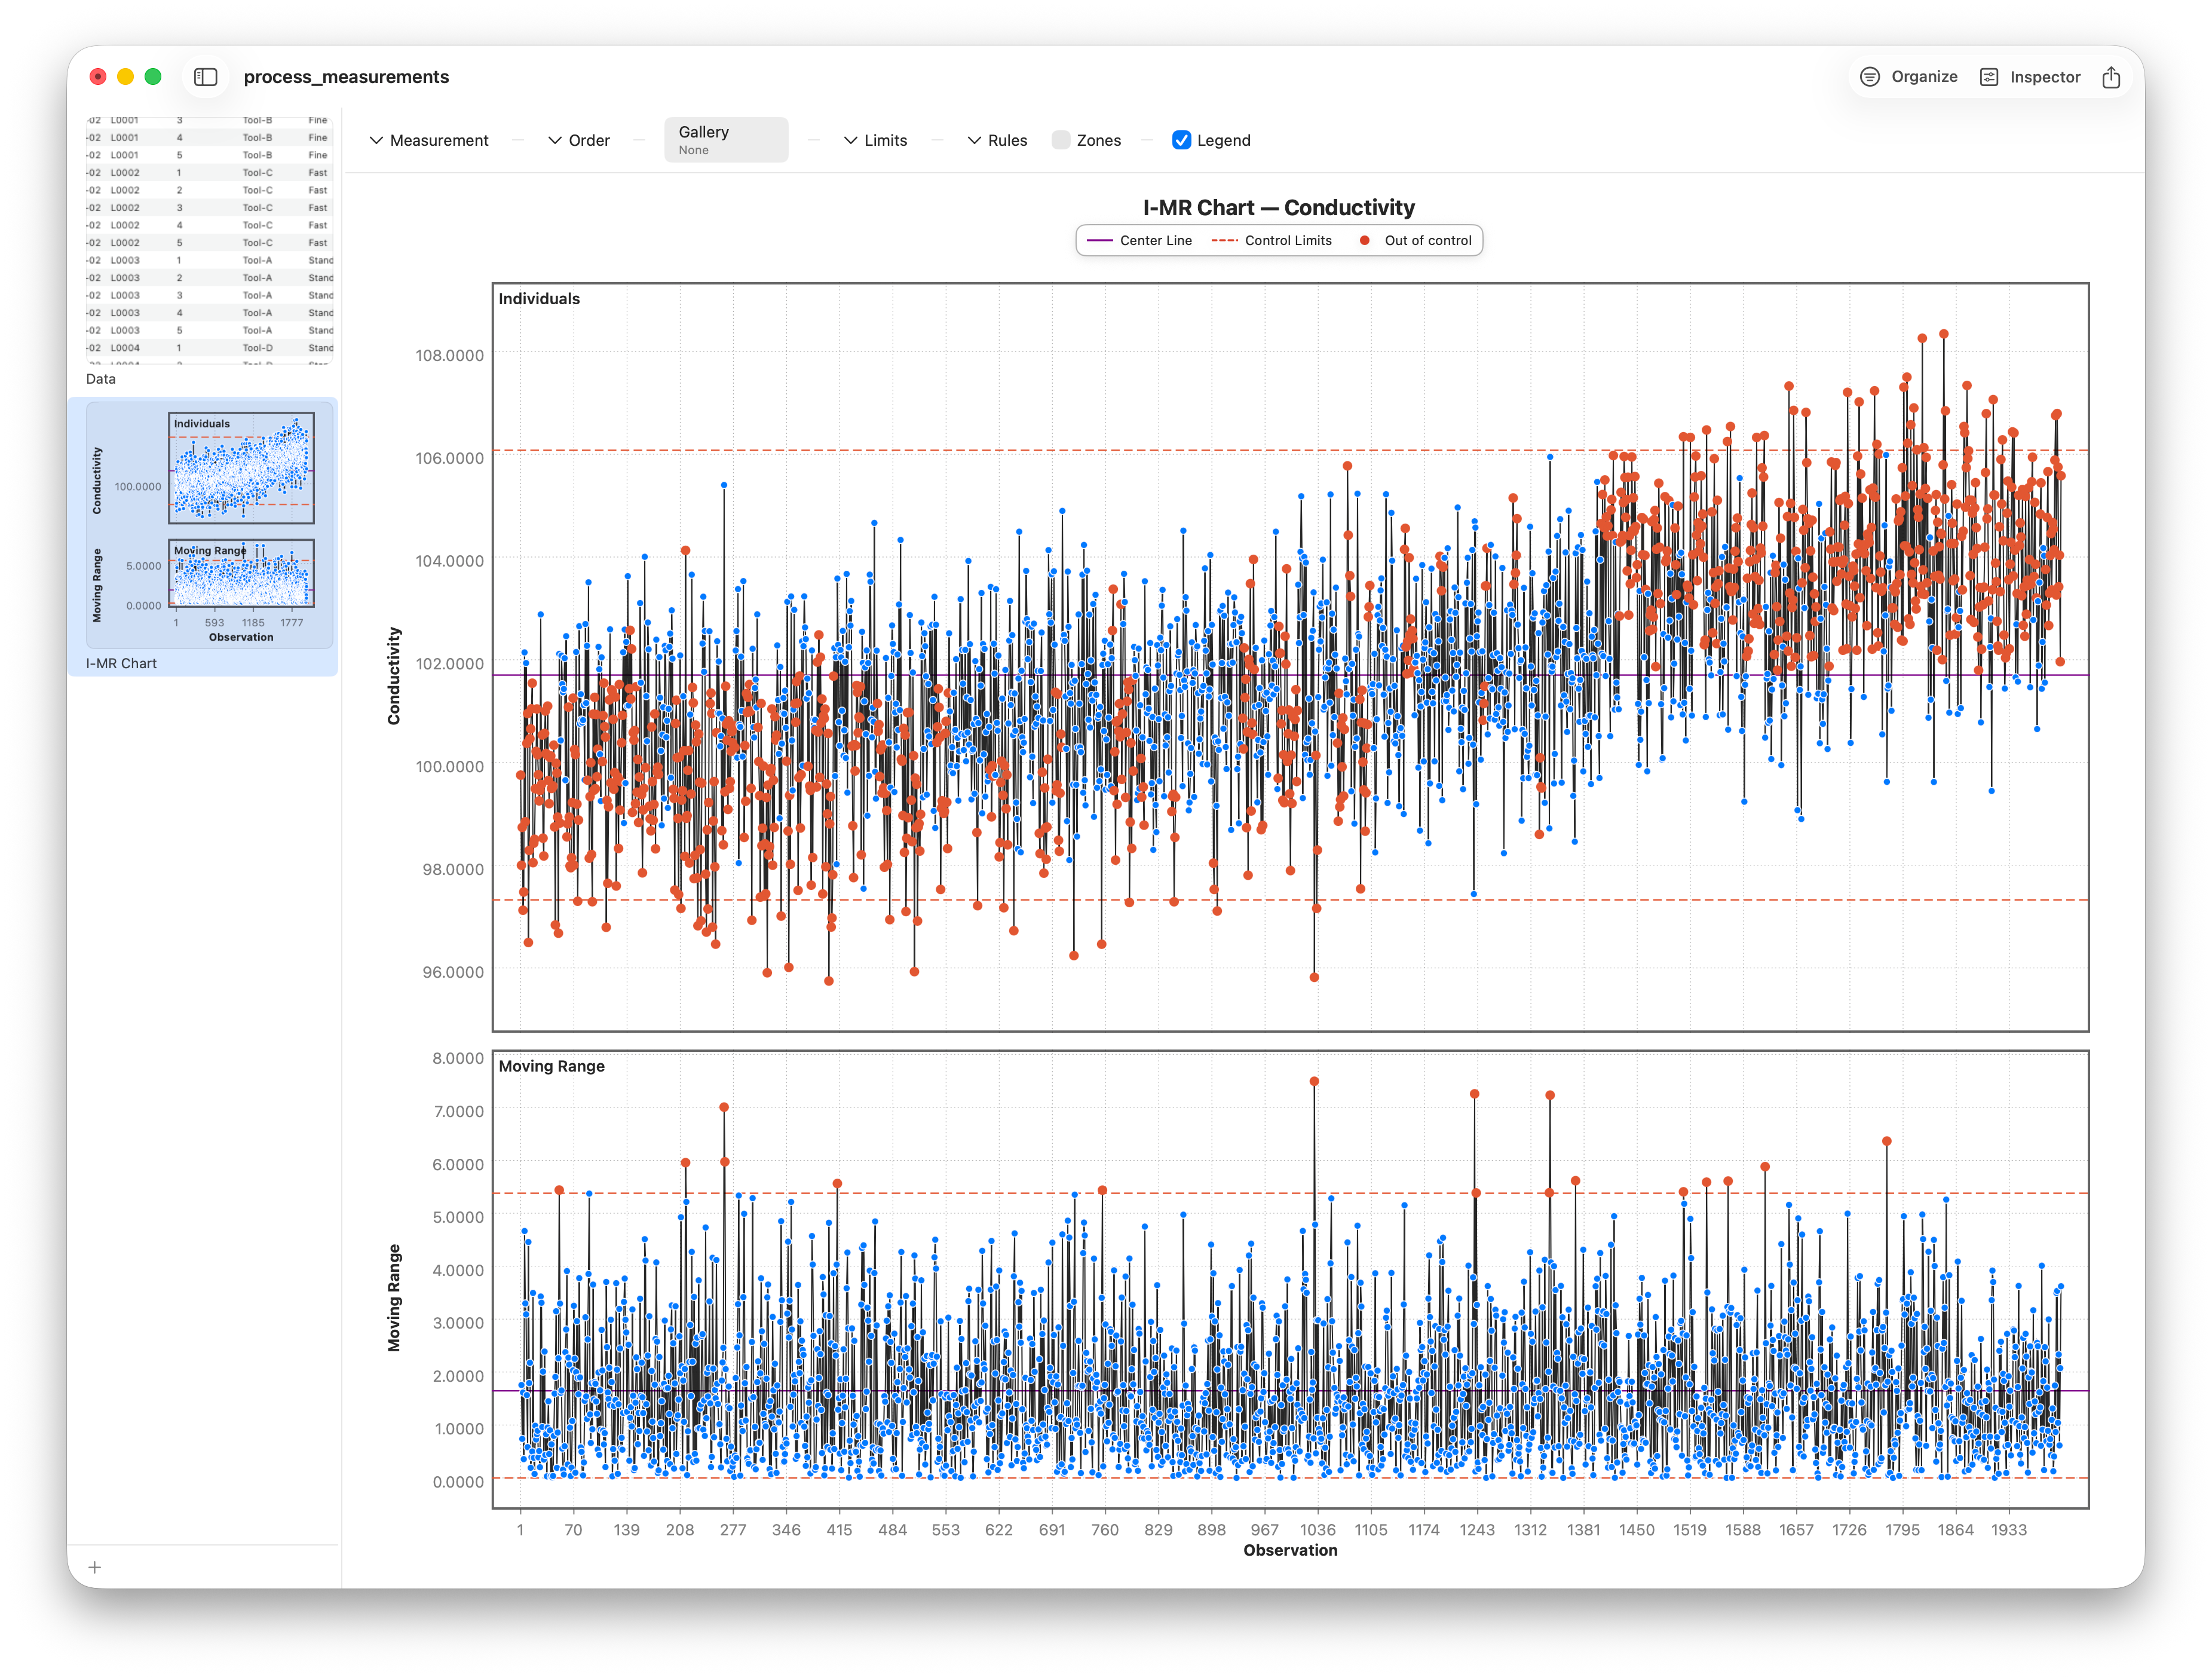Click the process_measurements document title
2212x1677 pixels.
pos(346,77)
